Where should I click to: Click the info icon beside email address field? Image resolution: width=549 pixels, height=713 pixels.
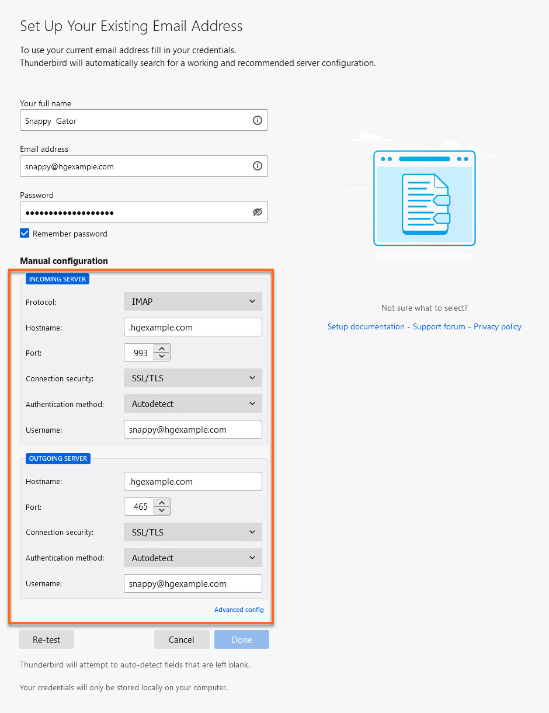pyautogui.click(x=257, y=166)
